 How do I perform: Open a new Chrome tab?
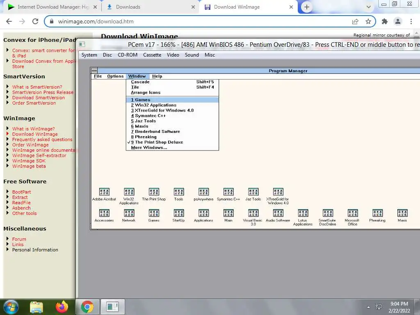[x=307, y=7]
